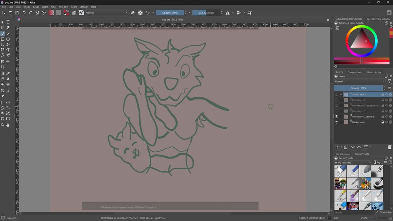393x221 pixels.
Task: Toggle eraser mode in the top toolbar
Action: [133, 13]
